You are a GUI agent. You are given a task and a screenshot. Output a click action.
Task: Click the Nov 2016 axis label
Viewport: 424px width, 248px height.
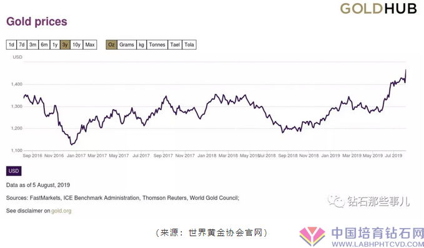(x=54, y=156)
